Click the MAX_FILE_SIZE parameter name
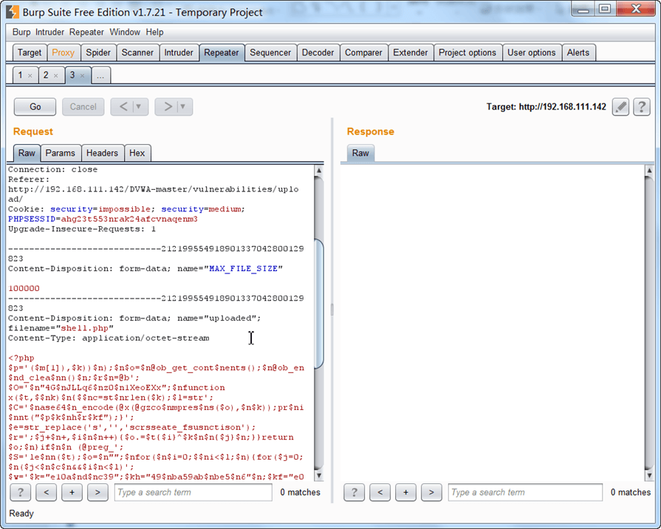Image resolution: width=661 pixels, height=529 pixels. tap(243, 269)
